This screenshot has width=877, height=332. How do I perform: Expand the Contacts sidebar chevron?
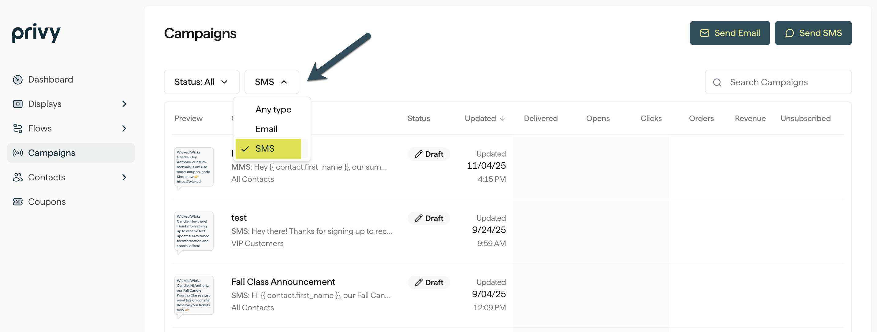coord(124,177)
